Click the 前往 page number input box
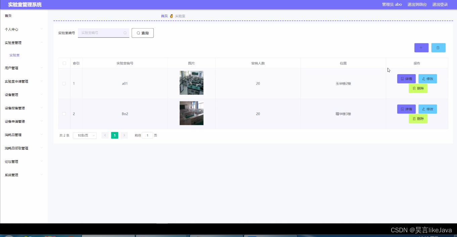The image size is (457, 237). 147,135
